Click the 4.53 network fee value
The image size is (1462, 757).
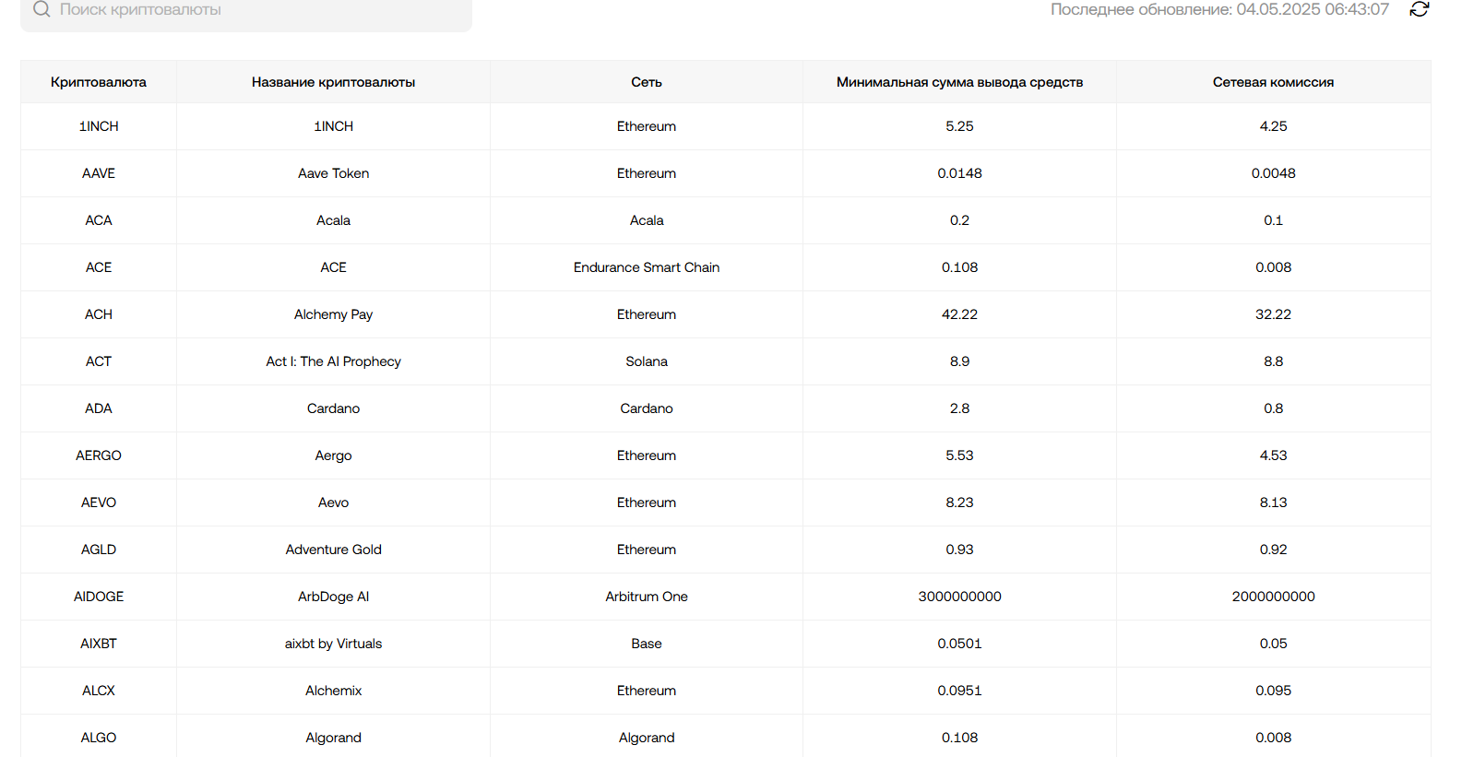pos(1273,455)
